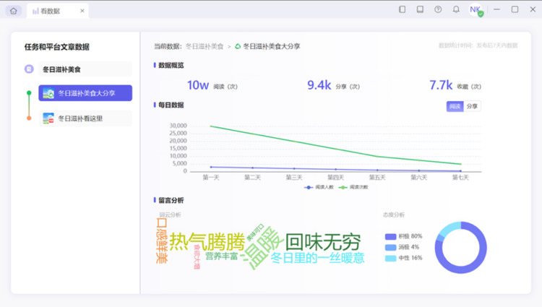The height and width of the screenshot is (307, 542).
Task: Click the 中性 16% legend swatch
Action: click(x=390, y=259)
